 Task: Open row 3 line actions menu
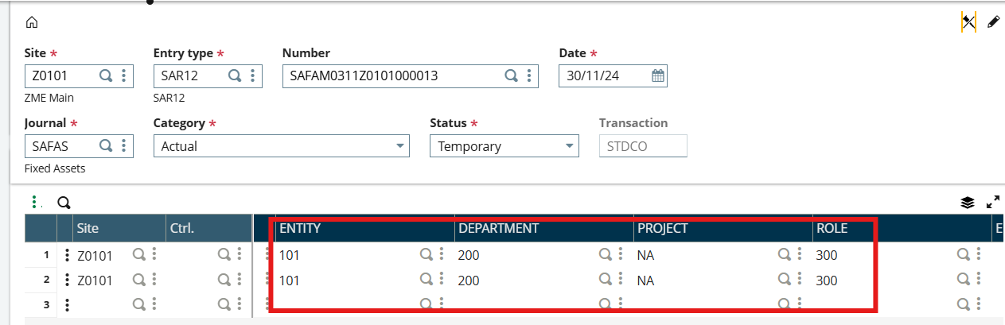[68, 304]
